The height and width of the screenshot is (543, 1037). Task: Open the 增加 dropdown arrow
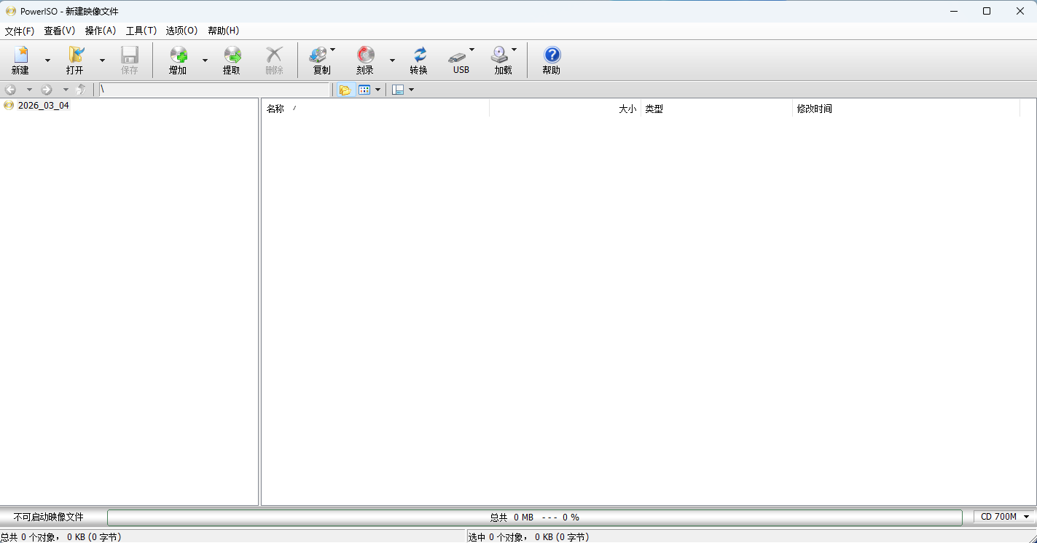point(205,60)
